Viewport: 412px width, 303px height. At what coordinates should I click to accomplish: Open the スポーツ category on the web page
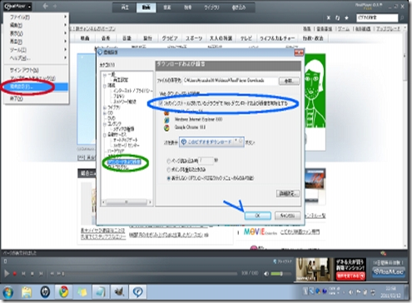point(194,38)
